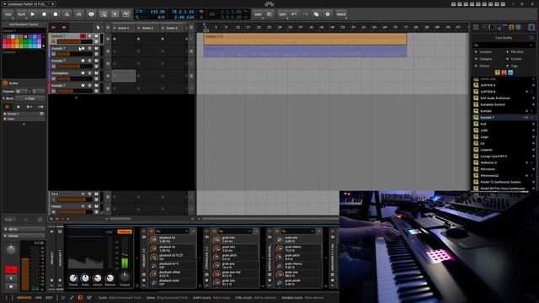
Task: Launch Scene 2 with its play triangle
Action: point(139,28)
